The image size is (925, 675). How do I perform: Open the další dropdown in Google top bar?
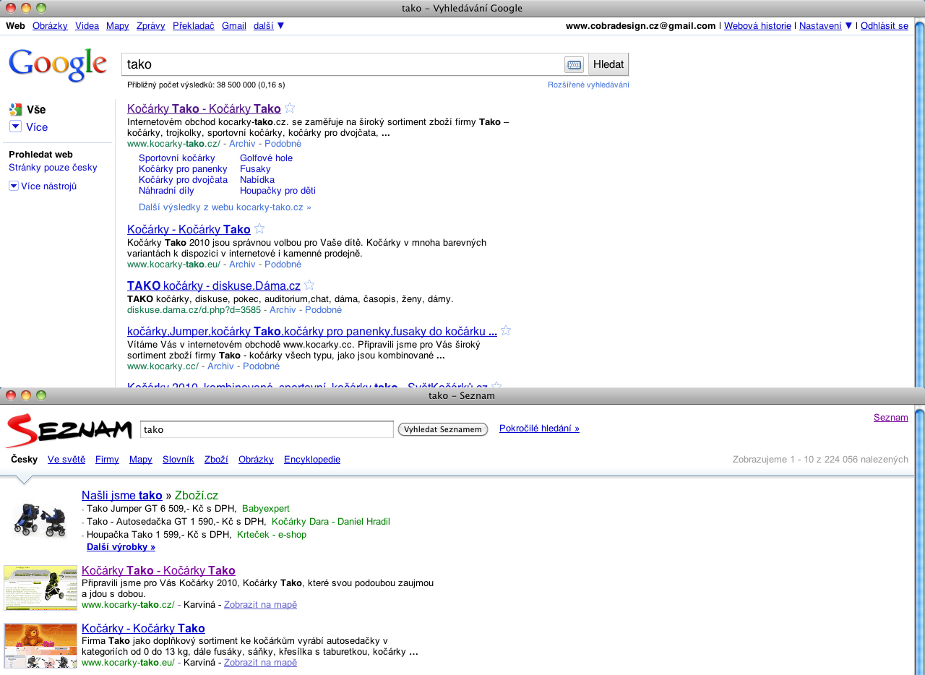269,25
